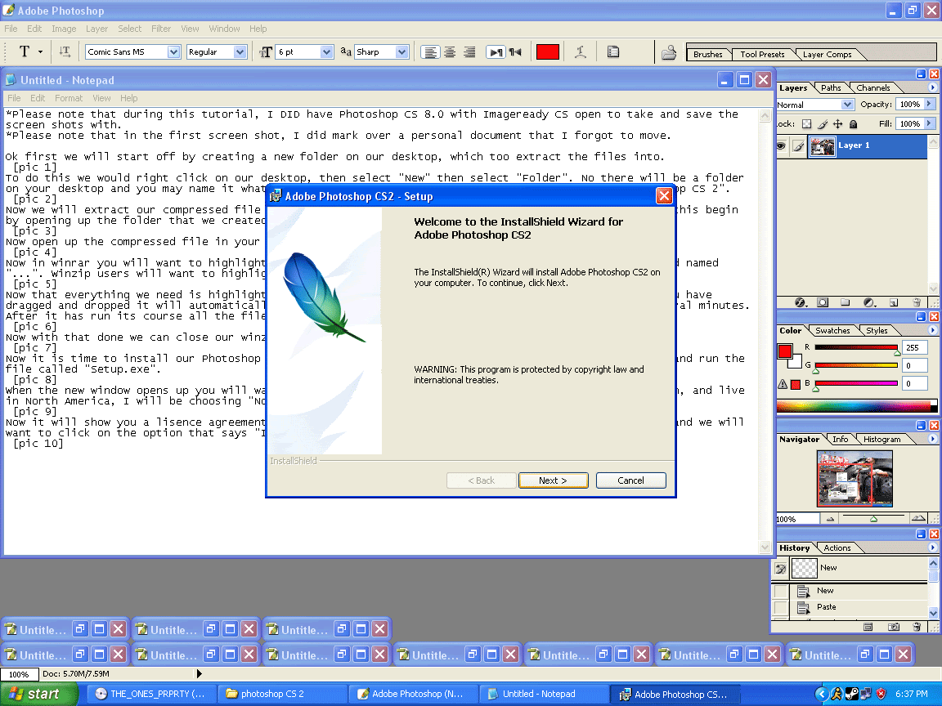
Task: Click the left align text icon
Action: pyautogui.click(x=430, y=52)
